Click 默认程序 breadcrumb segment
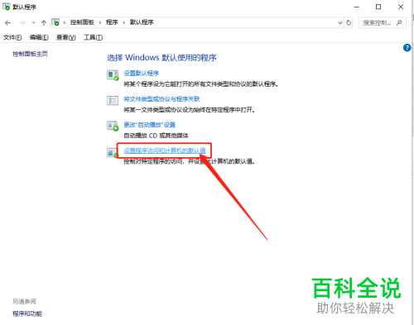The height and width of the screenshot is (325, 414). click(x=142, y=22)
